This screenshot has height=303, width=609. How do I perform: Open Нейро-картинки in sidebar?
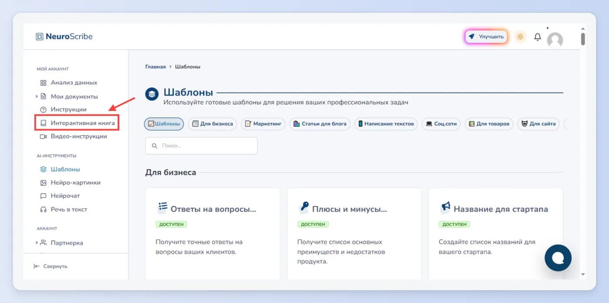click(x=76, y=183)
